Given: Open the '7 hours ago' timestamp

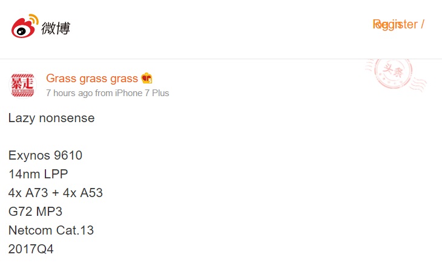Looking at the screenshot, I should click(69, 93).
